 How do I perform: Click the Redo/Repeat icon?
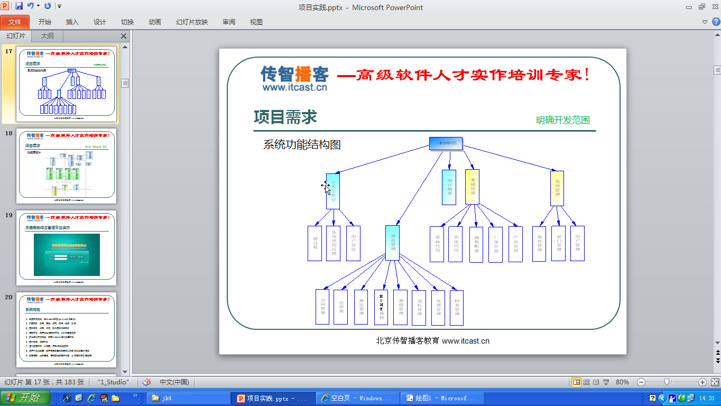[48, 6]
